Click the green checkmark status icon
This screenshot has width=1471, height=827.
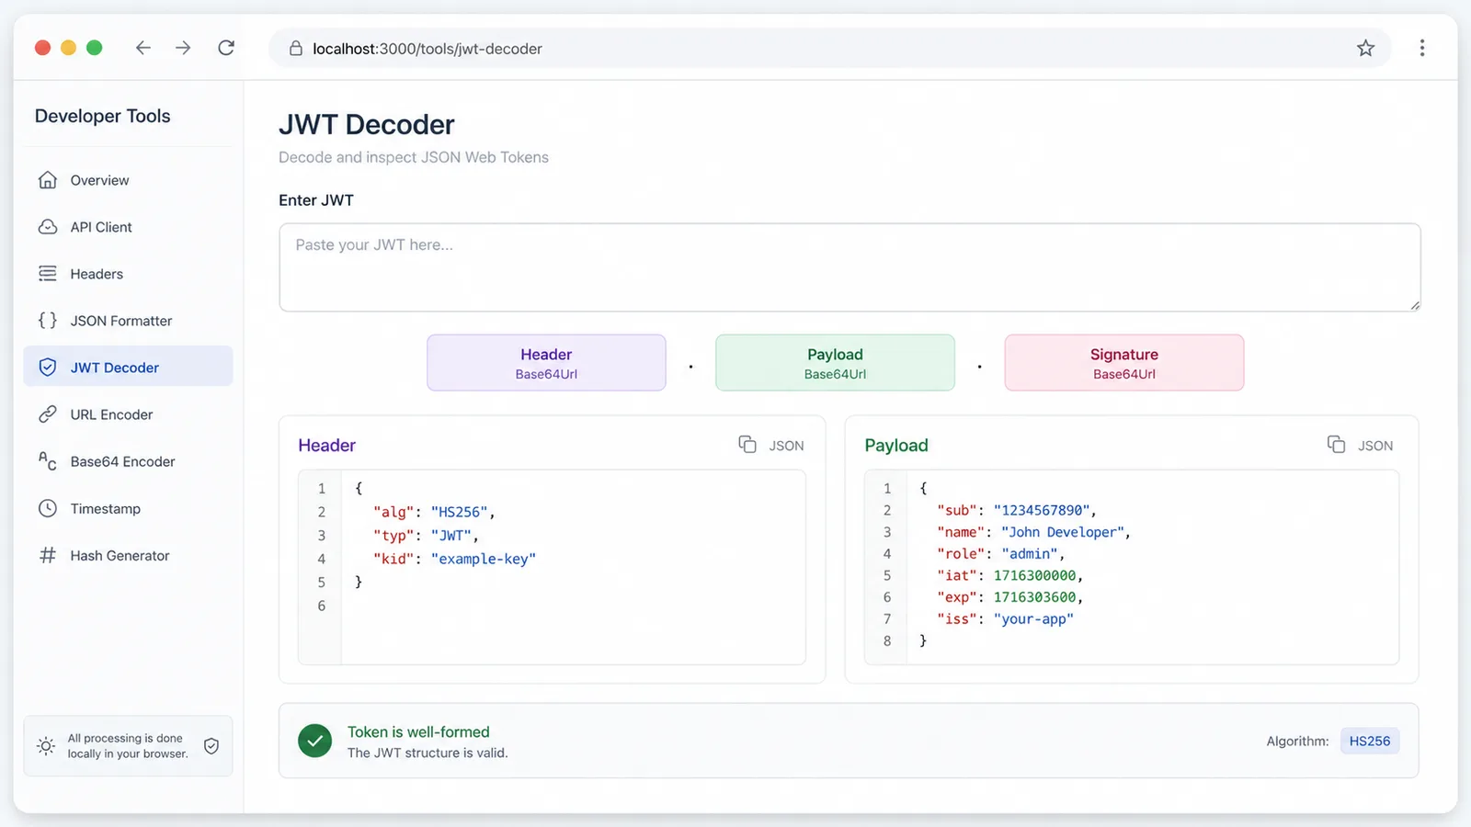coord(314,741)
